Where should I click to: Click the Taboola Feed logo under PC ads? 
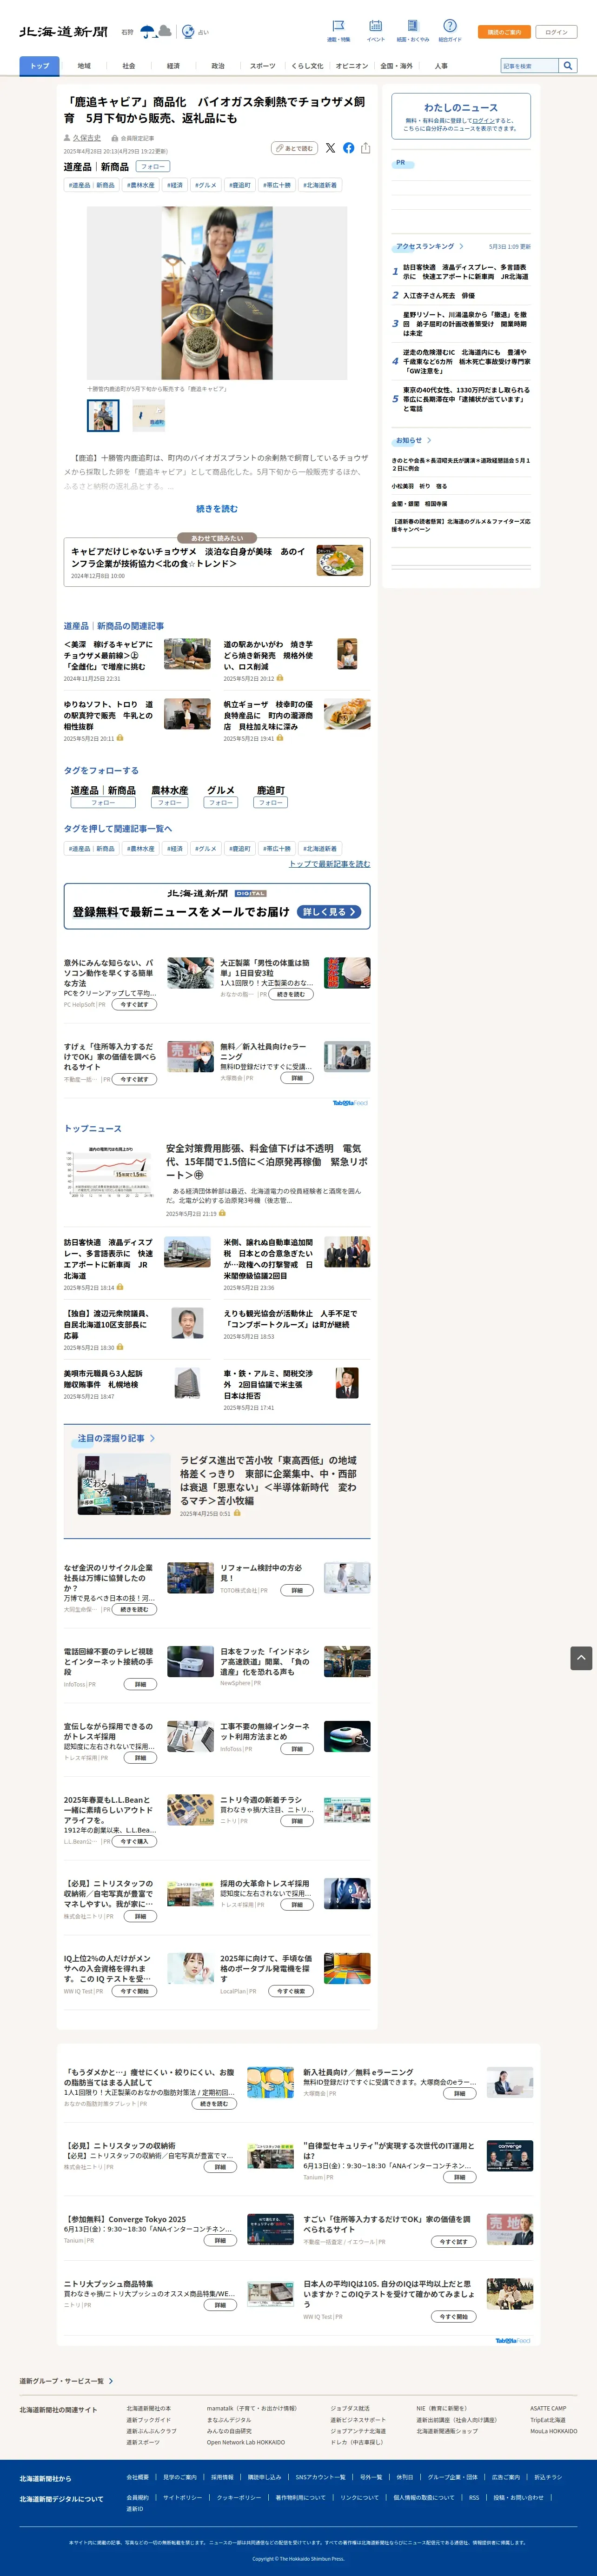[350, 1103]
